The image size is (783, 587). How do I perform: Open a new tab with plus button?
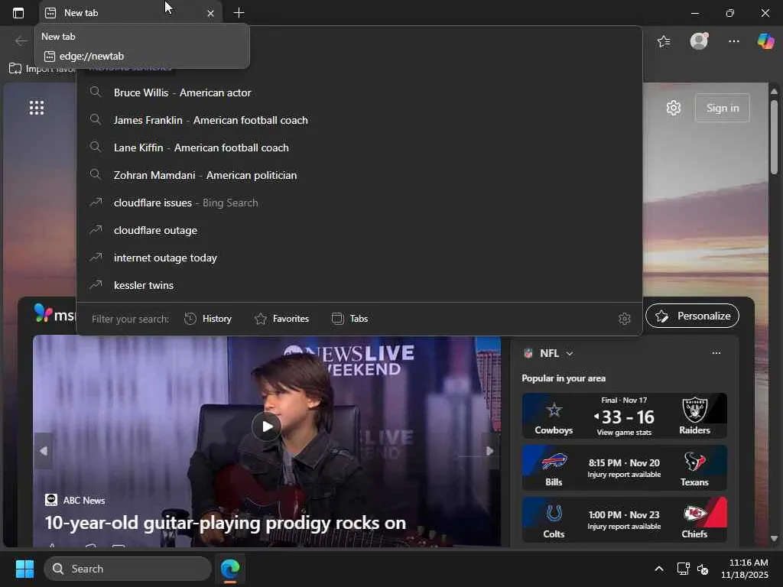tap(239, 13)
